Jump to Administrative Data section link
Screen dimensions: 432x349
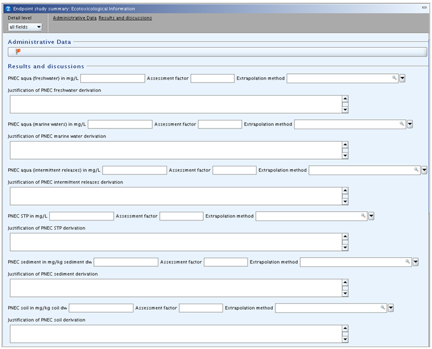[75, 18]
